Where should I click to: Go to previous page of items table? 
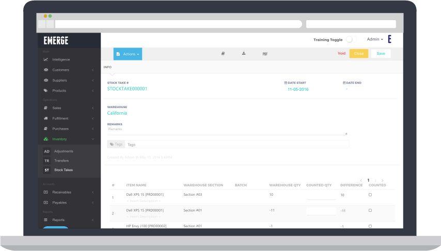click(361, 180)
